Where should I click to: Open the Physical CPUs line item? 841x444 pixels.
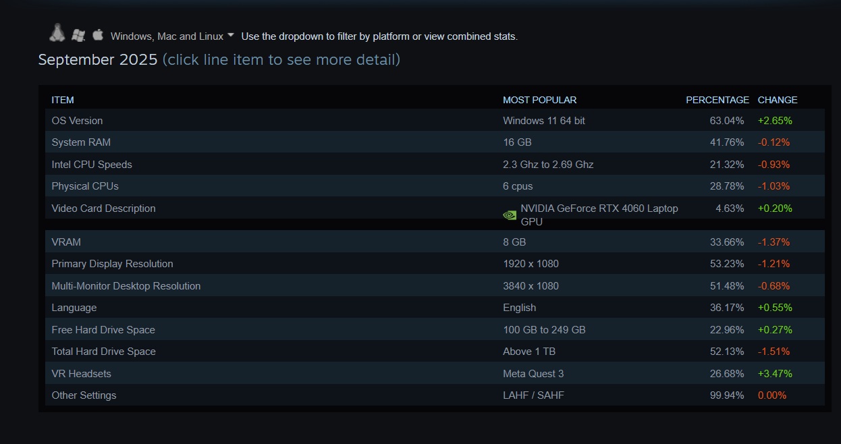pyautogui.click(x=85, y=186)
